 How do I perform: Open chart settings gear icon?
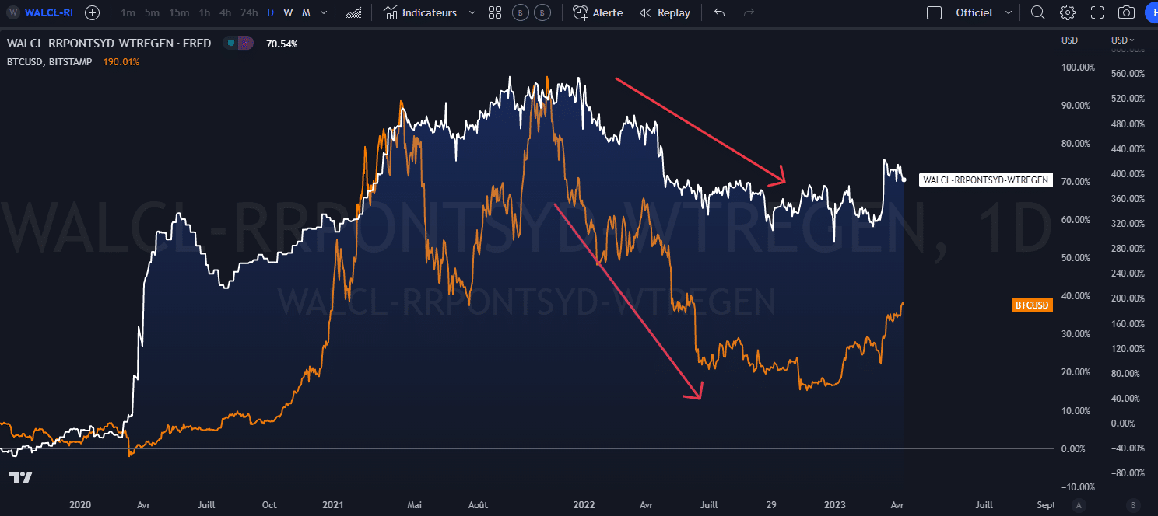tap(1067, 12)
